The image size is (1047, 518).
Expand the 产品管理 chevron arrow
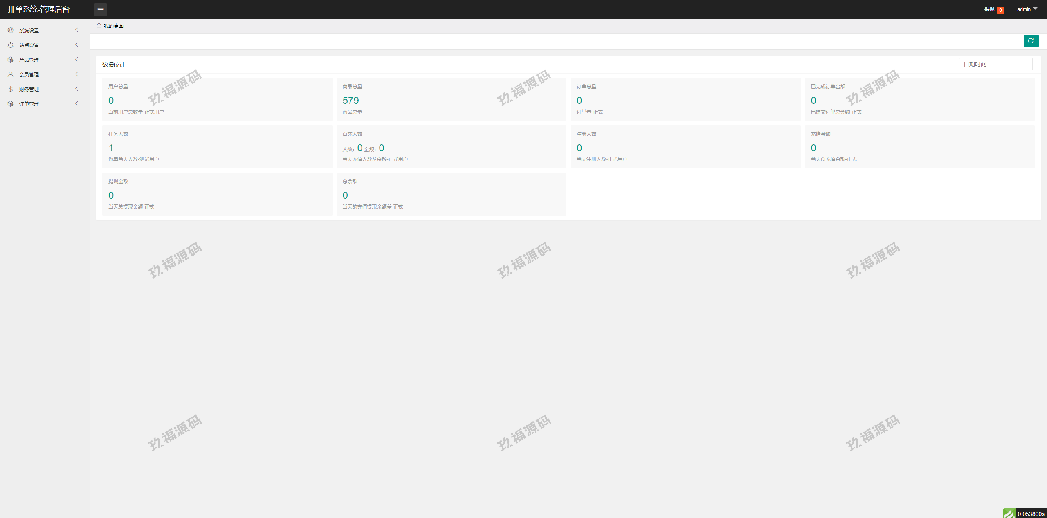pyautogui.click(x=76, y=60)
